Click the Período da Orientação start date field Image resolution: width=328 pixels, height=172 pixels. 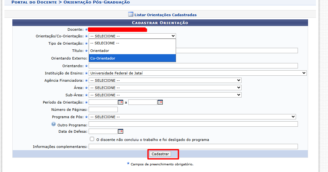coord(103,102)
